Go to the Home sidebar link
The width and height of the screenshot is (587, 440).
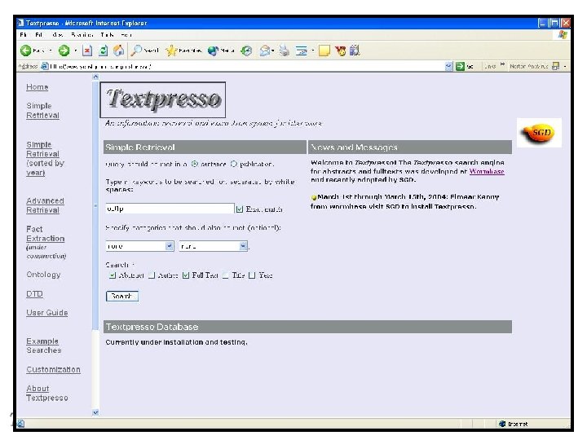(37, 87)
